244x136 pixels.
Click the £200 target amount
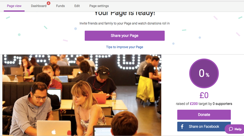194,104
